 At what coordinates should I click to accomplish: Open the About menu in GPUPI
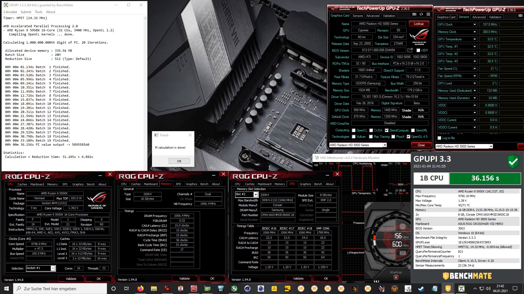pos(50,12)
